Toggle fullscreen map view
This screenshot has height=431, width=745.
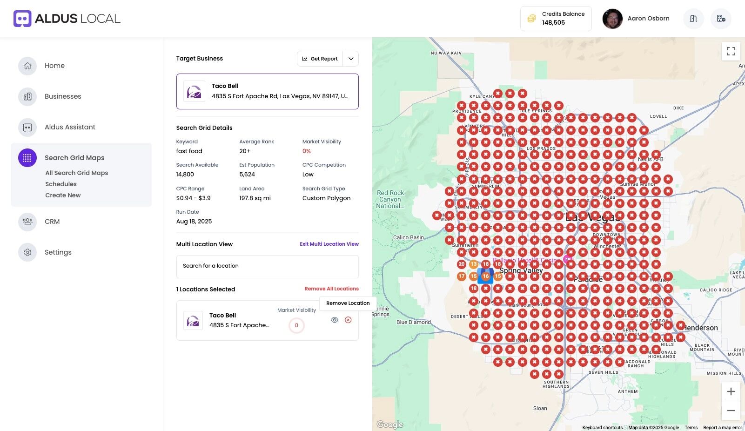click(731, 51)
